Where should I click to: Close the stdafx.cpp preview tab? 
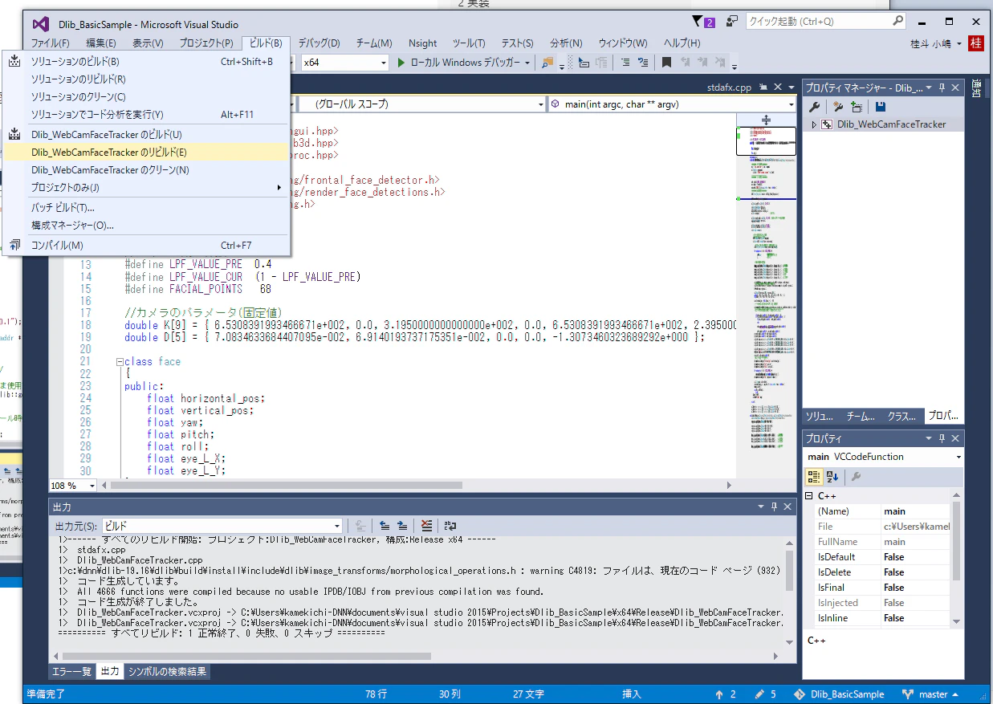coord(777,87)
